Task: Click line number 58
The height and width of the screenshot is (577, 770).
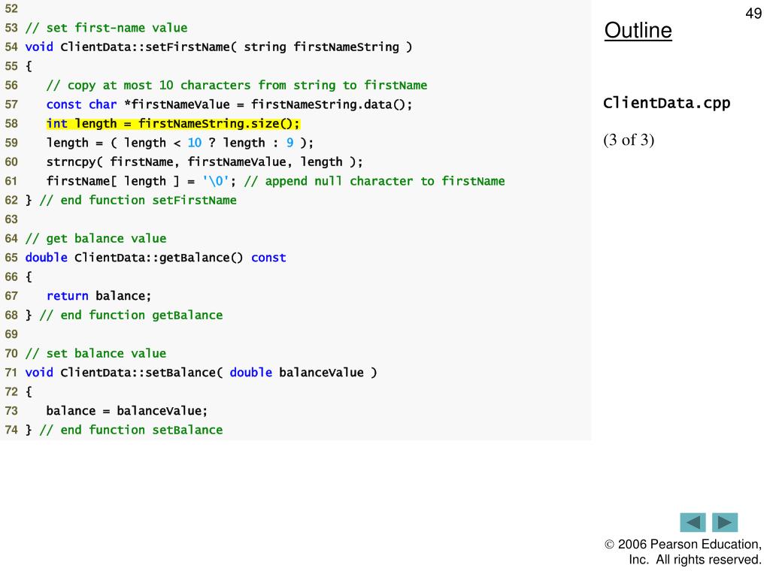Action: [11, 124]
